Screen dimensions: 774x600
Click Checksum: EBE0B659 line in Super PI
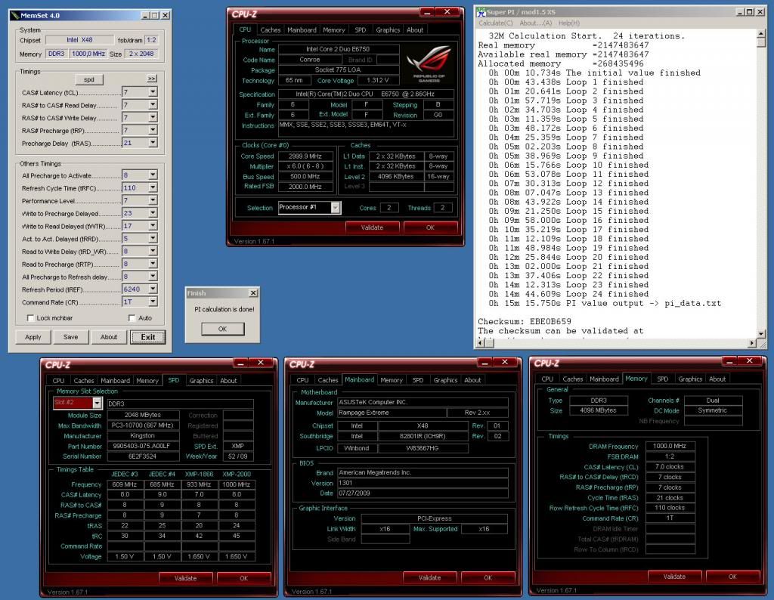[x=525, y=322]
